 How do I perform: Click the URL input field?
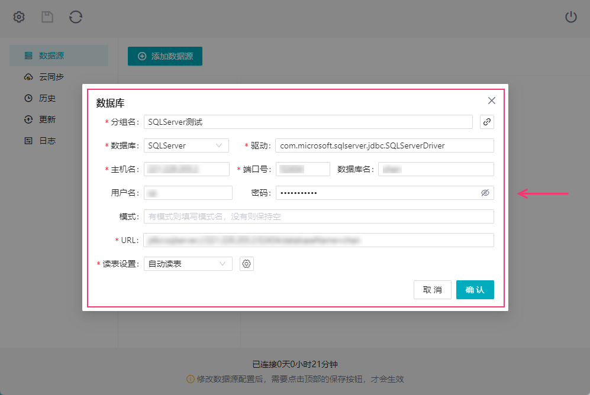coord(319,240)
